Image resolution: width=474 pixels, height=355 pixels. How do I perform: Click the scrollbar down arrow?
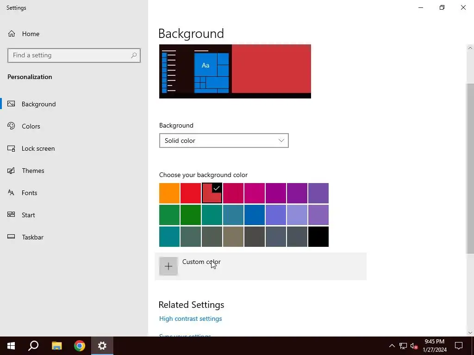(x=470, y=332)
